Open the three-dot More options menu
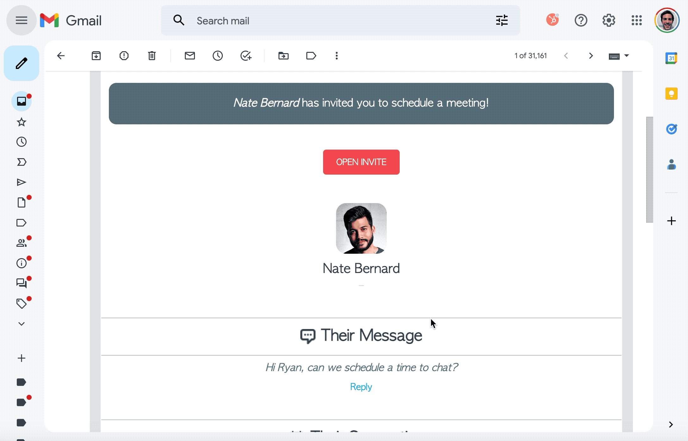 [336, 56]
